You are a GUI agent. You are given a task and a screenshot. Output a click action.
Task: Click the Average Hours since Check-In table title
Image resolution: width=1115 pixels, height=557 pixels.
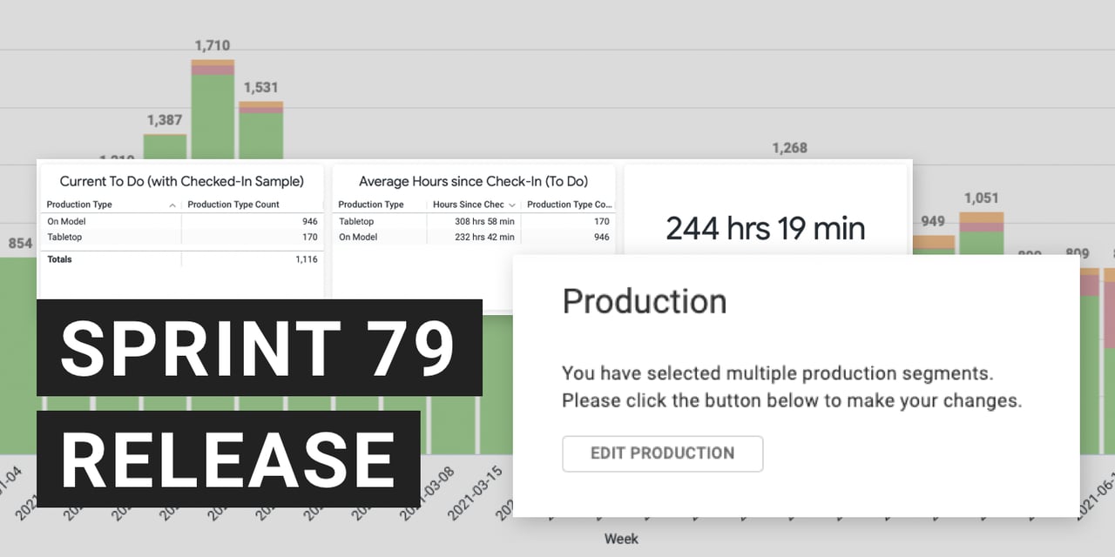pos(473,181)
